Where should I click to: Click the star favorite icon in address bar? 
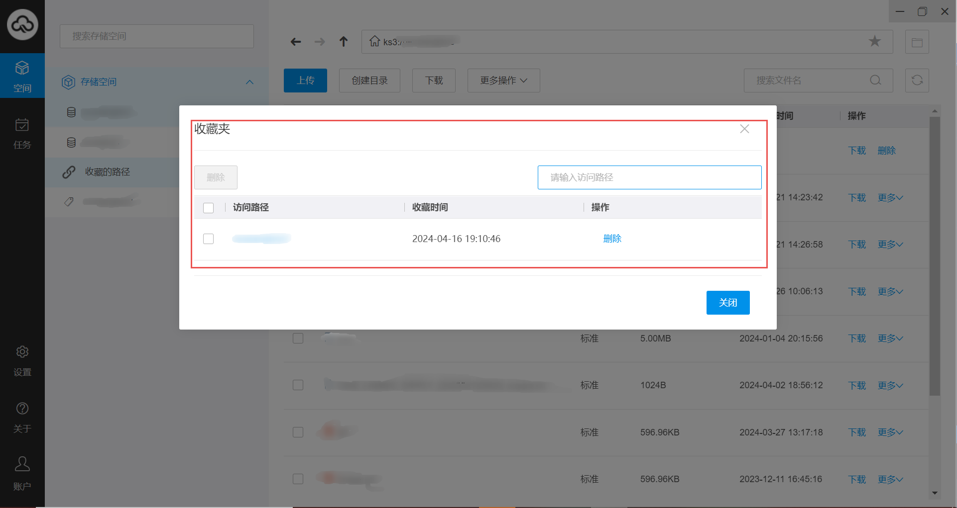(x=874, y=41)
